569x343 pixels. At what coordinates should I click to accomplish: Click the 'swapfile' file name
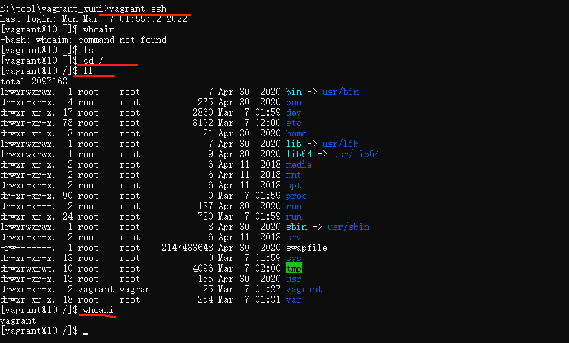click(307, 248)
